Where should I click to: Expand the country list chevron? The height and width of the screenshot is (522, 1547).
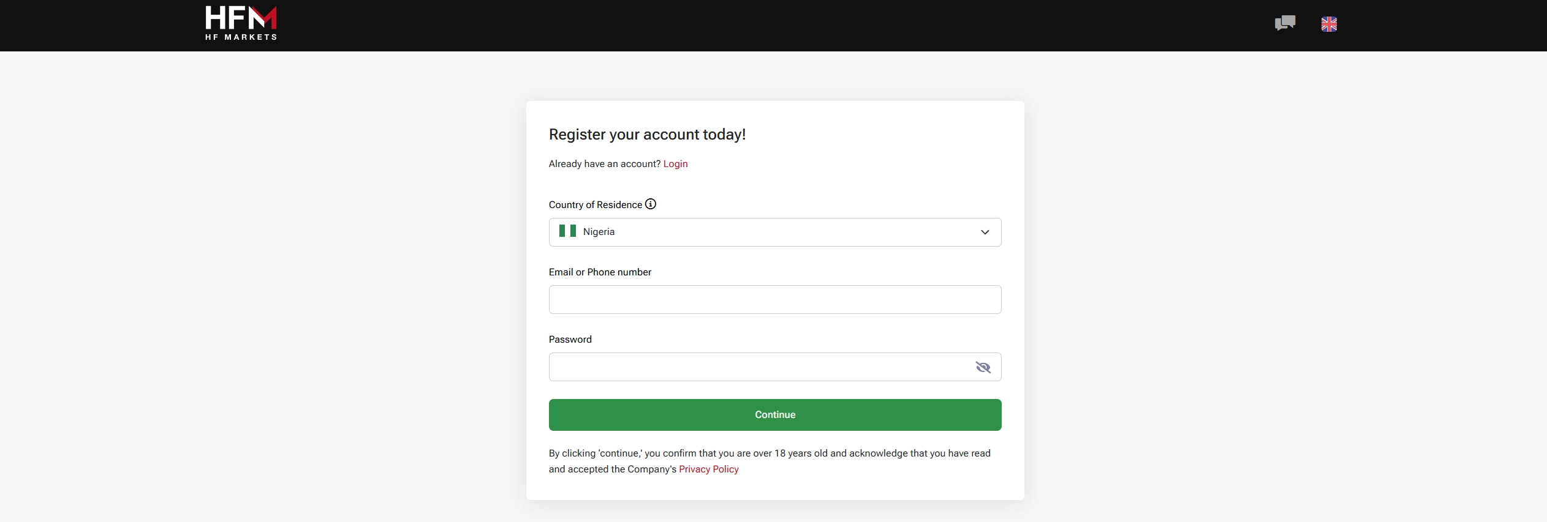click(x=984, y=232)
